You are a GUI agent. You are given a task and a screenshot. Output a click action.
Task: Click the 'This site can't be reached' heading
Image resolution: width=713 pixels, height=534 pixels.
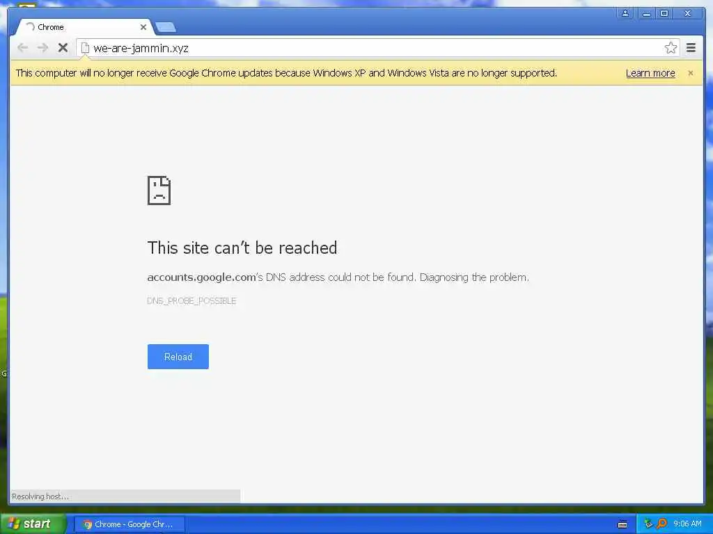[242, 248]
